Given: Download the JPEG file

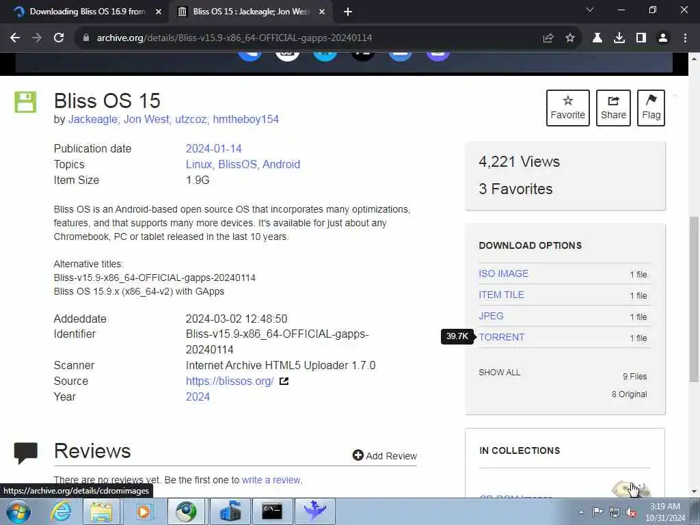Looking at the screenshot, I should click(x=491, y=316).
